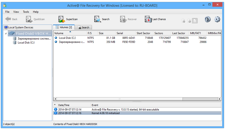The width and height of the screenshot is (228, 131).
Task: Select Local Disk (C:) row in volume list
Action: (x=137, y=38)
